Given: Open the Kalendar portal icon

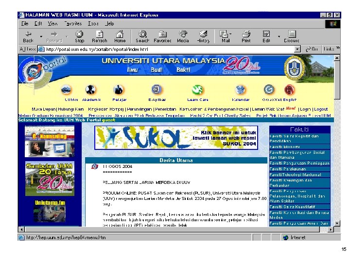Looking at the screenshot, I should click(241, 90).
